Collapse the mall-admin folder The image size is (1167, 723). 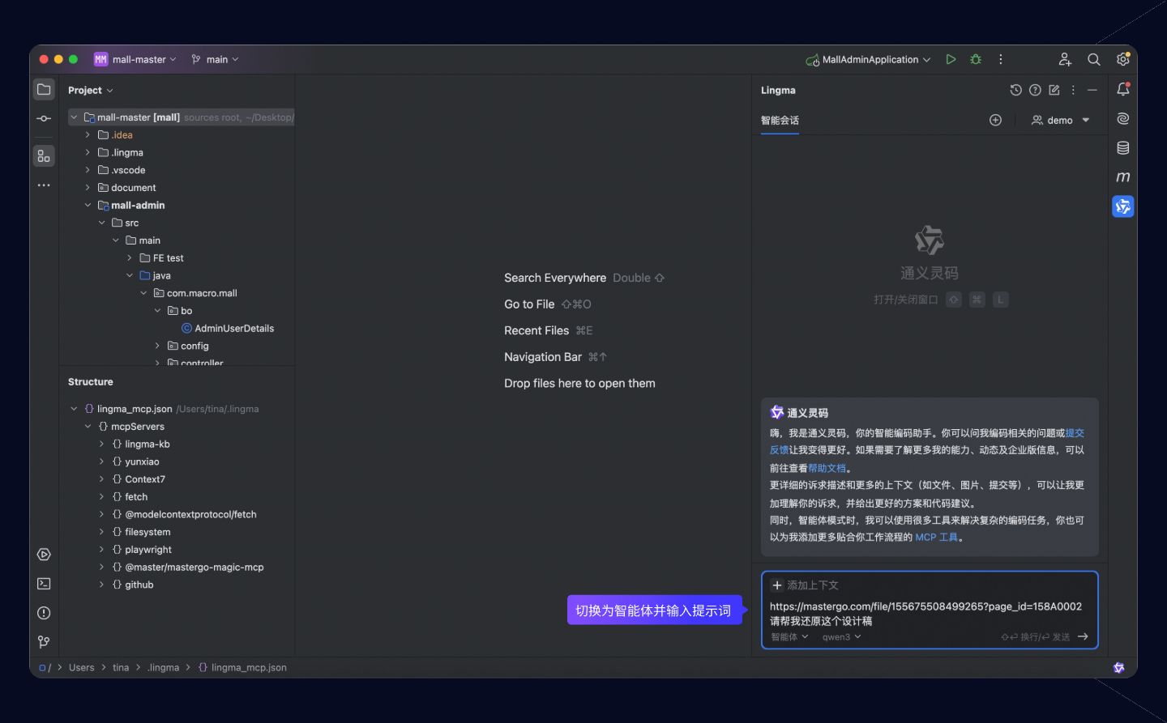click(x=88, y=206)
